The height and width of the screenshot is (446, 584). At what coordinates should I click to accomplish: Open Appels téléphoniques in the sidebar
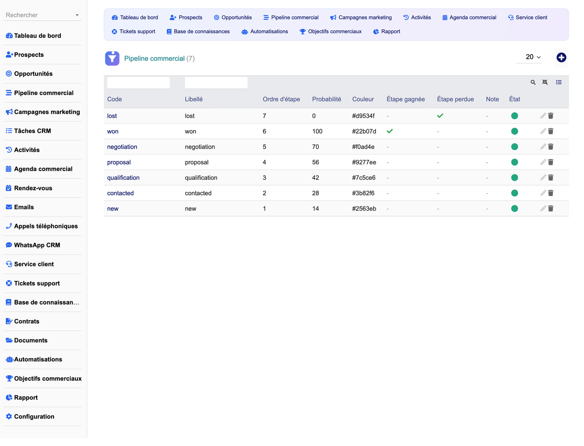[42, 226]
